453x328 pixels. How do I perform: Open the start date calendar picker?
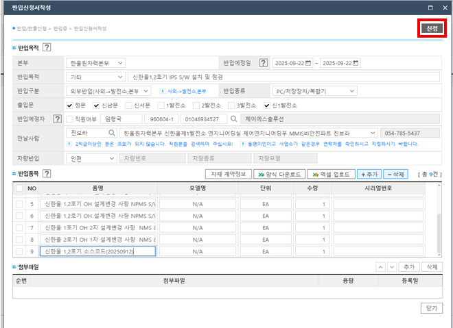tap(310, 63)
